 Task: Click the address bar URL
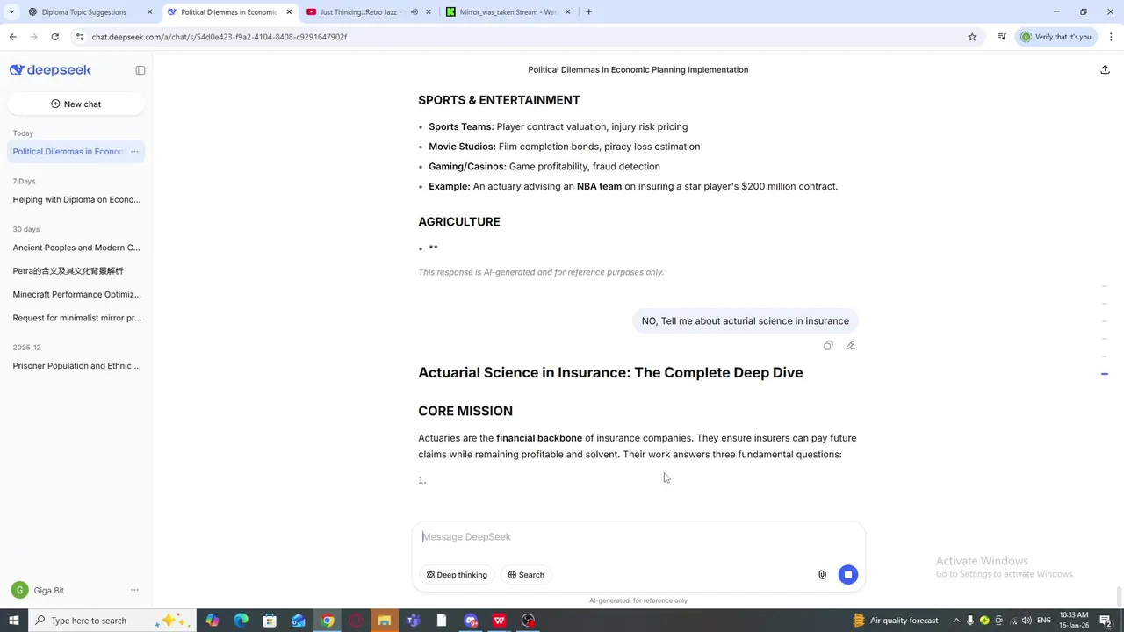pyautogui.click(x=220, y=37)
